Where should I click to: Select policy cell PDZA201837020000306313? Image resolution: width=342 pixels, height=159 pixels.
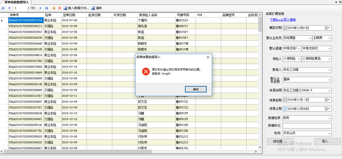point(26,26)
